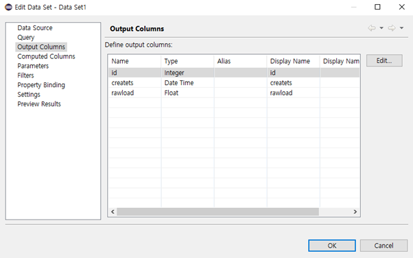Switch to Filters page

click(x=25, y=75)
